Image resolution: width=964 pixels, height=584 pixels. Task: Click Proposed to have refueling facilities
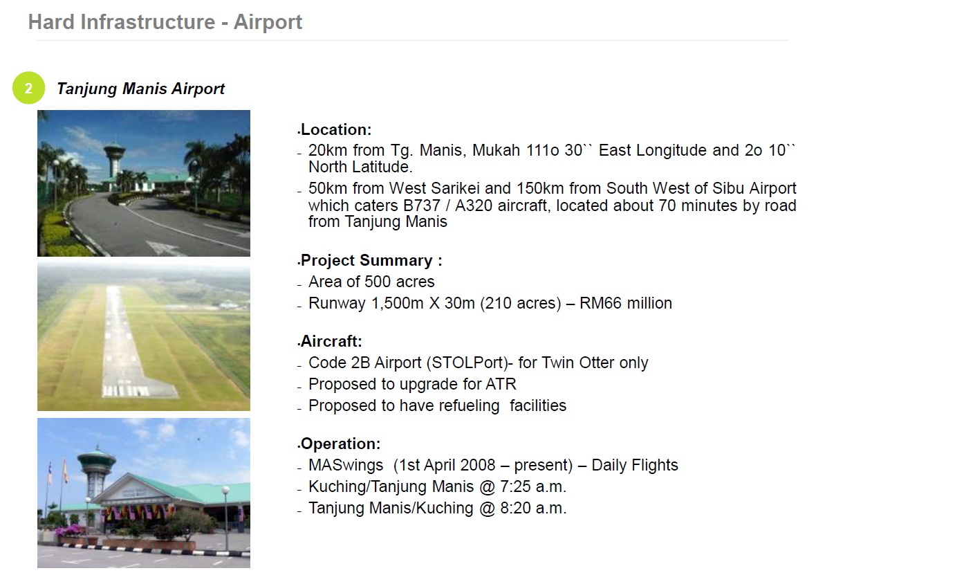437,405
